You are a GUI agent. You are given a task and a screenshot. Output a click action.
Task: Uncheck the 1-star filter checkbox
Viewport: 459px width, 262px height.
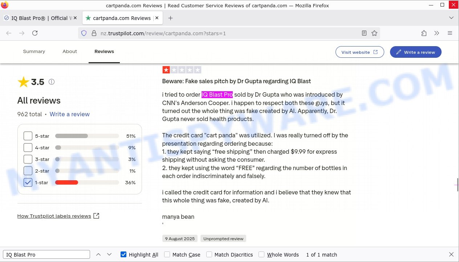(x=28, y=182)
